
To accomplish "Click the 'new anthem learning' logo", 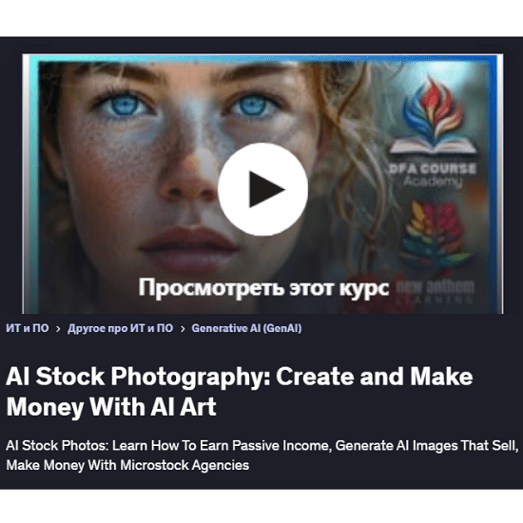I will click(x=436, y=292).
